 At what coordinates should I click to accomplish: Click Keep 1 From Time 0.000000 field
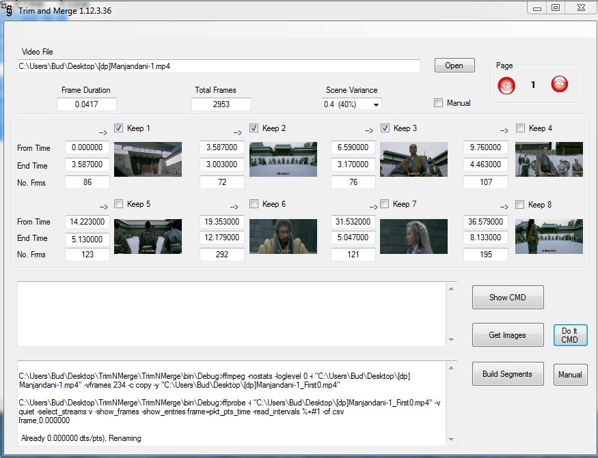[x=87, y=147]
